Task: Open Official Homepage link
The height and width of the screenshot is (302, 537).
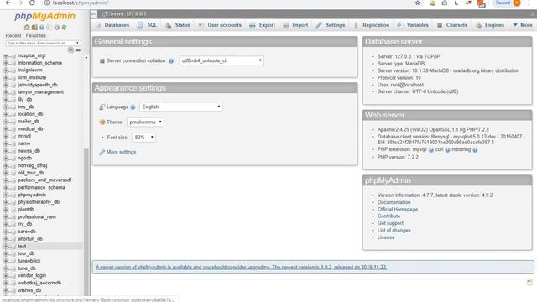Action: click(x=398, y=209)
